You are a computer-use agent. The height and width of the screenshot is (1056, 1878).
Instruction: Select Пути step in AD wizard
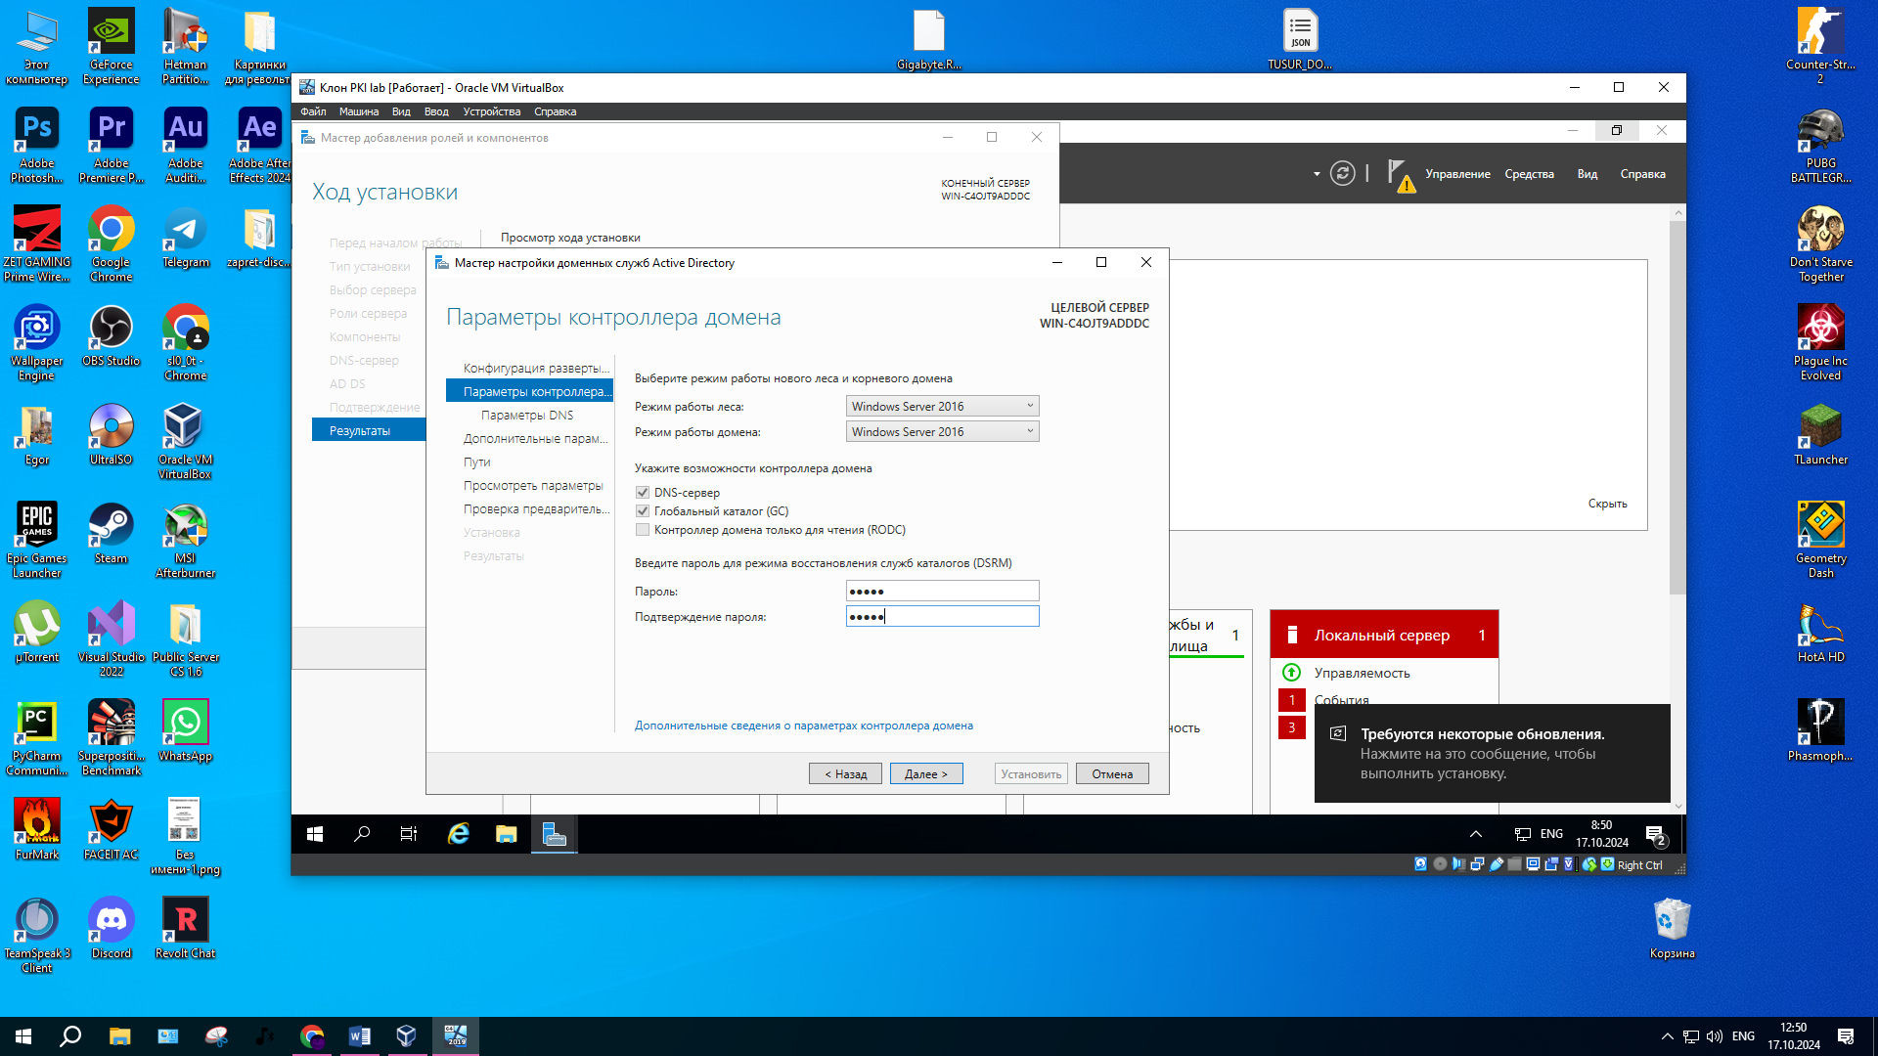[x=477, y=462]
